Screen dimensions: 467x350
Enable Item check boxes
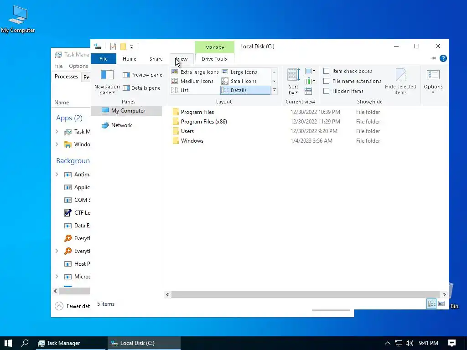(x=327, y=71)
